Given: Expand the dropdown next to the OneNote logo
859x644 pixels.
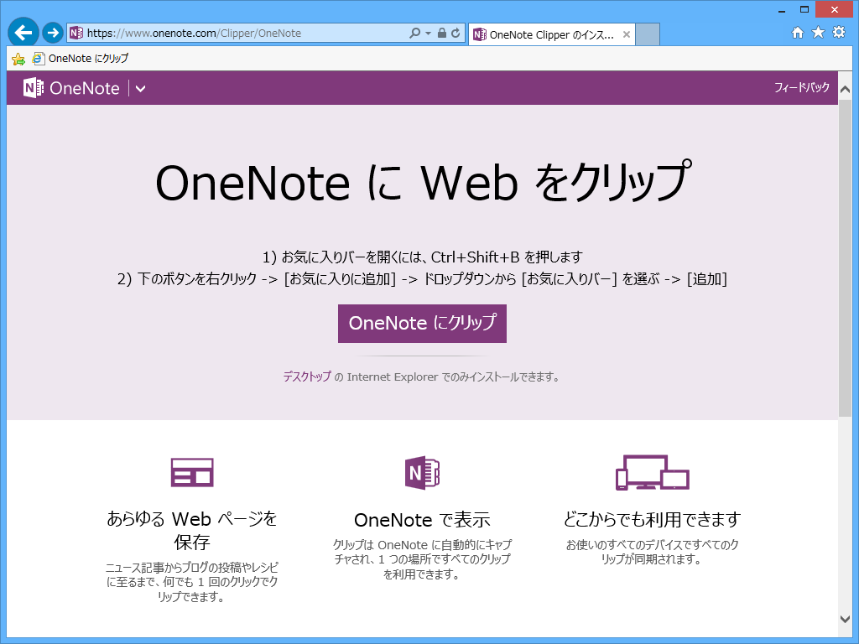Looking at the screenshot, I should point(140,87).
